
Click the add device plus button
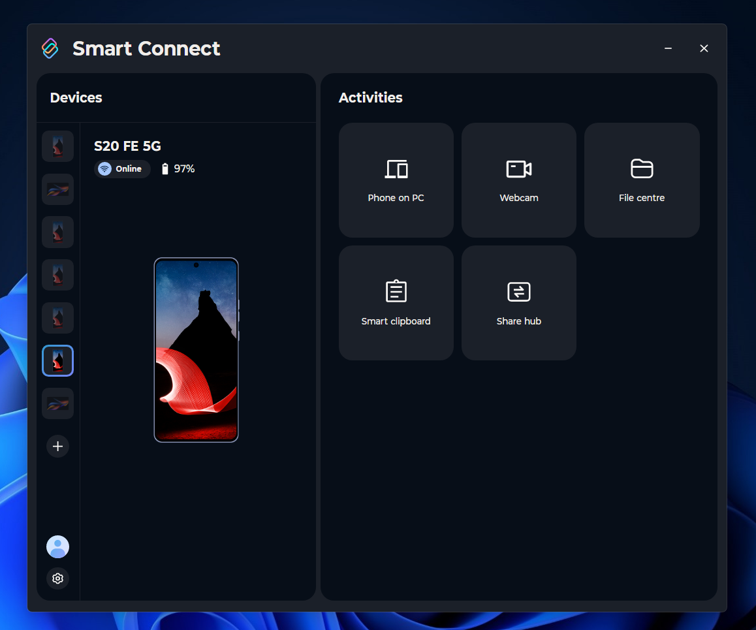point(58,447)
